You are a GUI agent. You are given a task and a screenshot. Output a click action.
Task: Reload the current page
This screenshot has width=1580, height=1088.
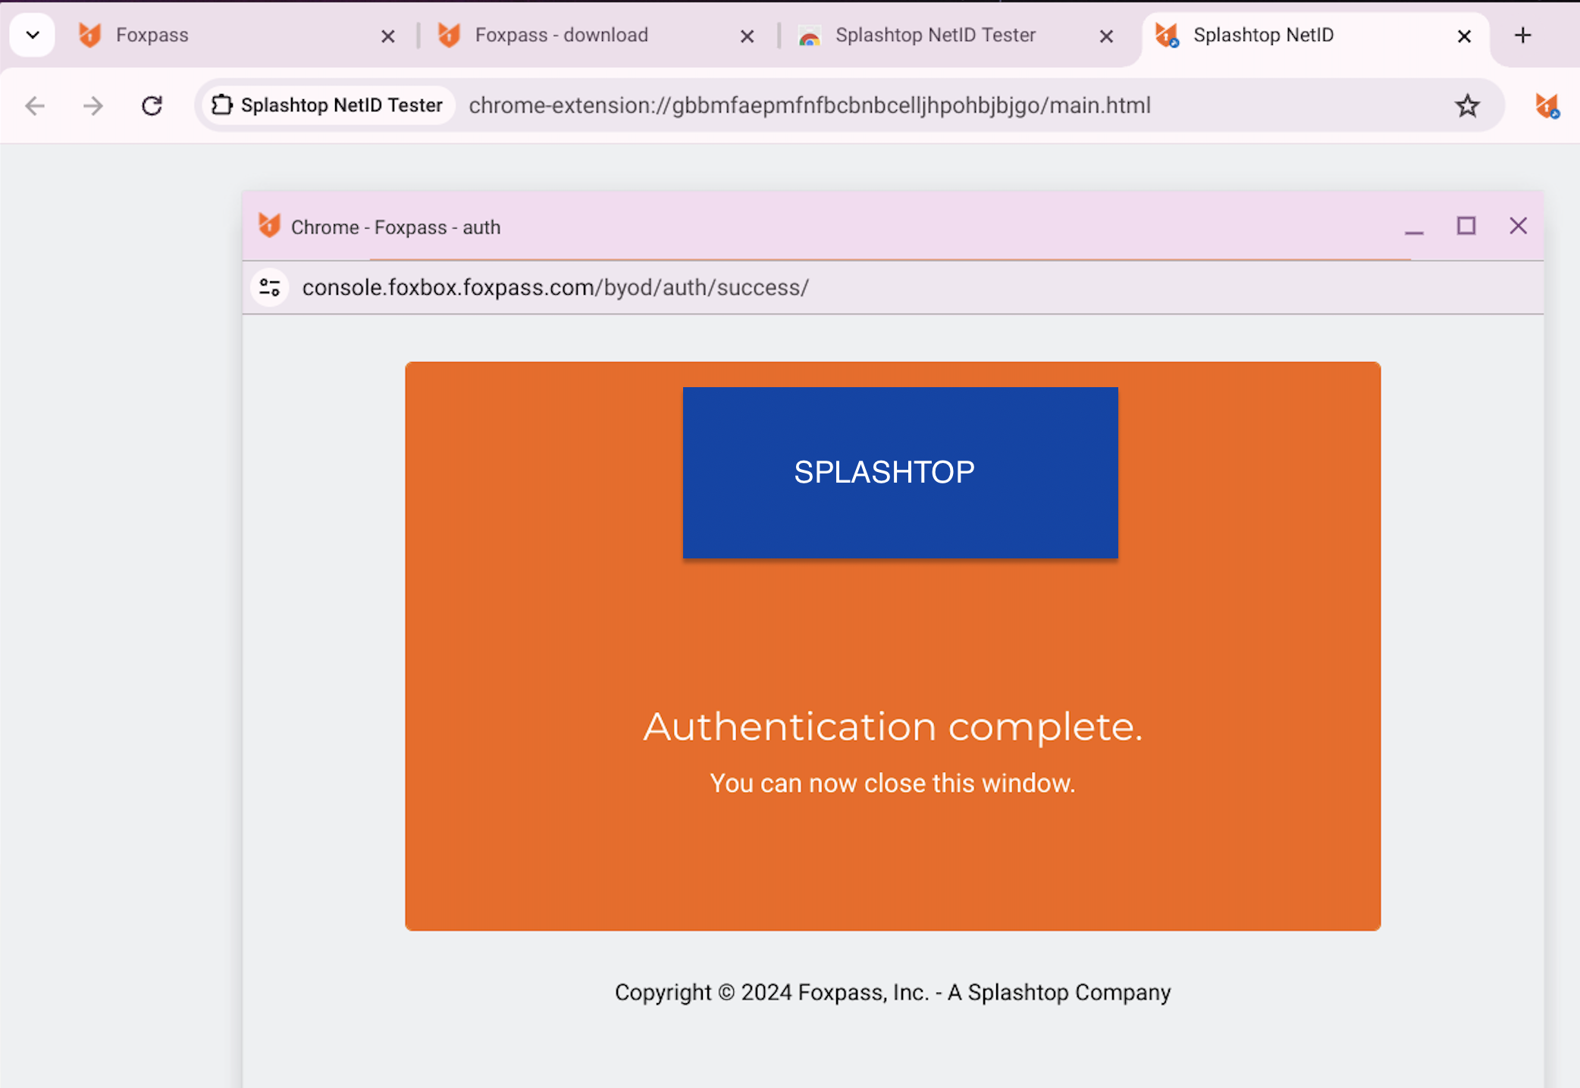(152, 105)
